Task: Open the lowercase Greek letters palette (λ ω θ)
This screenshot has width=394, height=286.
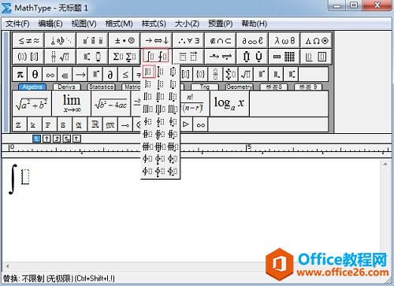Action: 284,40
